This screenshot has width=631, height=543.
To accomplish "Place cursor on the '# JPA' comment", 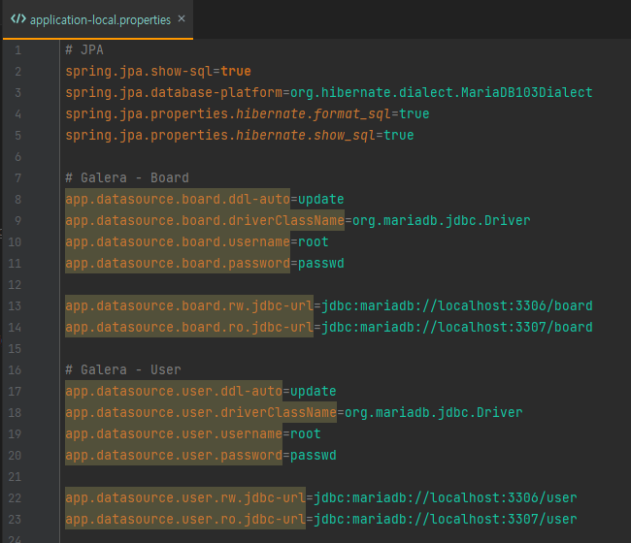I will pos(86,50).
